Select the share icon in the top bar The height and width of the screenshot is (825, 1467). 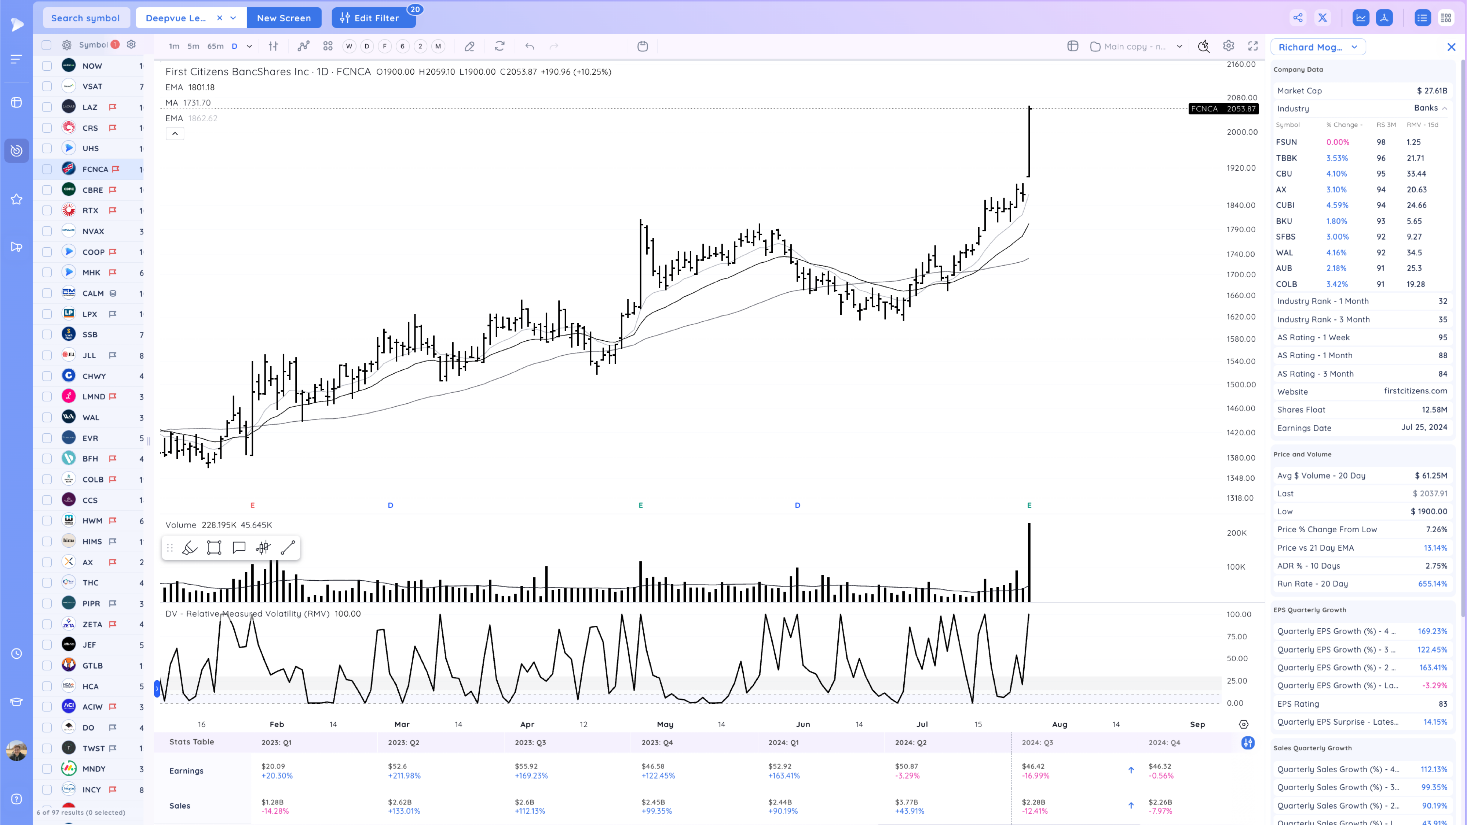[x=1298, y=18]
